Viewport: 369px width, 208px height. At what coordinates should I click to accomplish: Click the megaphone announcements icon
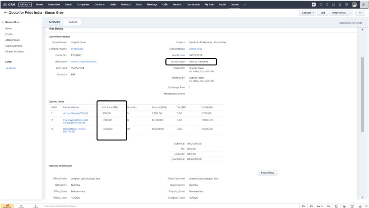(311, 206)
